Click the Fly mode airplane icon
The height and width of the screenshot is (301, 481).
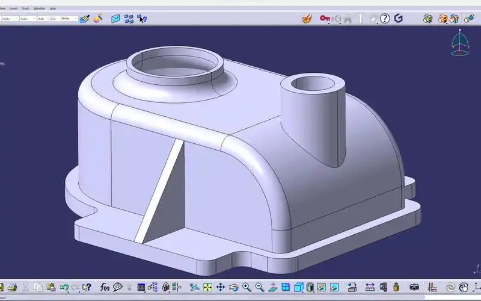(194, 287)
